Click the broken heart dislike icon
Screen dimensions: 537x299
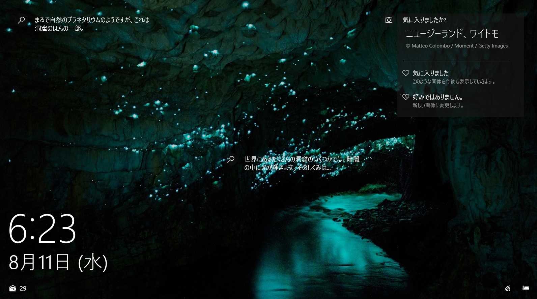[x=405, y=97]
